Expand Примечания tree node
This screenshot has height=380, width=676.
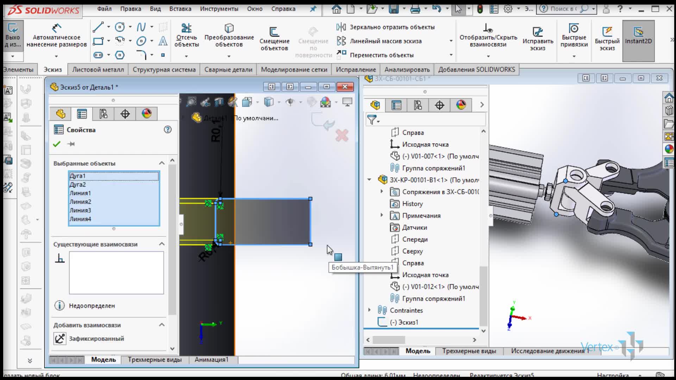(x=382, y=215)
